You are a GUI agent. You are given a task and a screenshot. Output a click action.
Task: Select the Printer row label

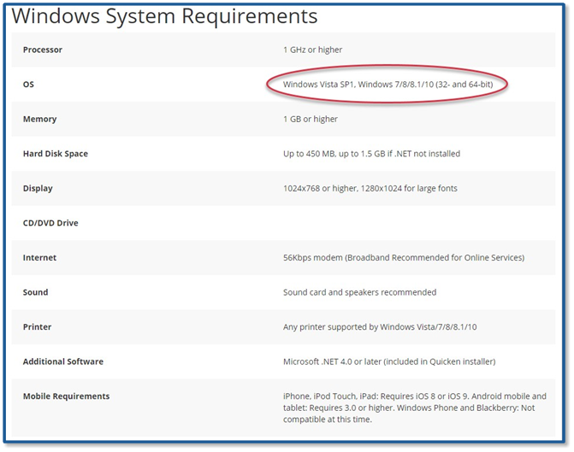(x=37, y=326)
